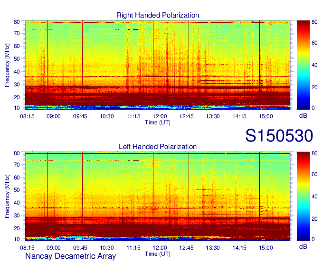Click the 09:00 tick of the bottom plot
323x262 pixels.
point(54,248)
